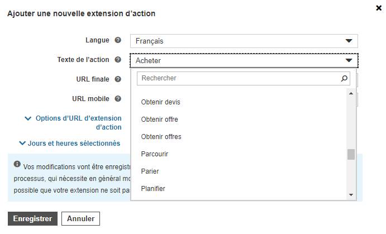
Task: Open the Langue dropdown showing Français
Action: 244,41
